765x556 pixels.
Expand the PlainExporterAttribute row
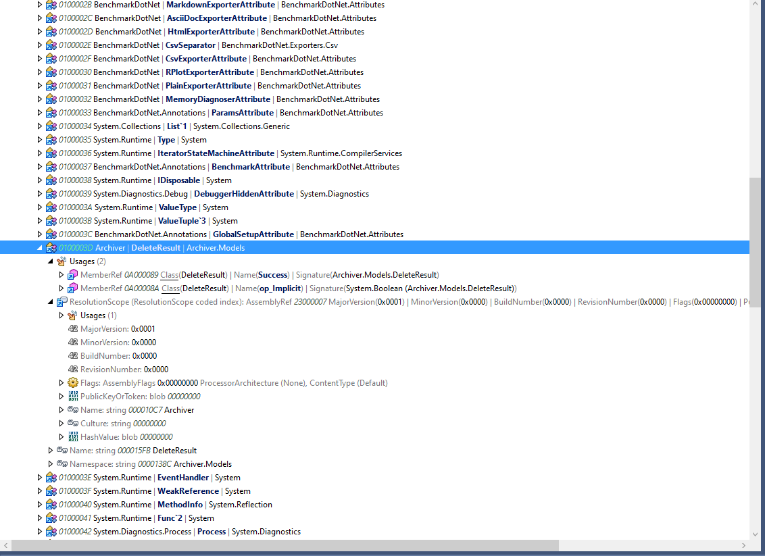(39, 86)
